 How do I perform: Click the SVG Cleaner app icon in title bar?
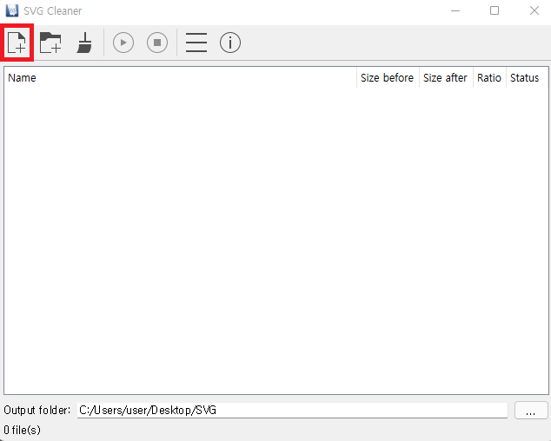click(12, 10)
